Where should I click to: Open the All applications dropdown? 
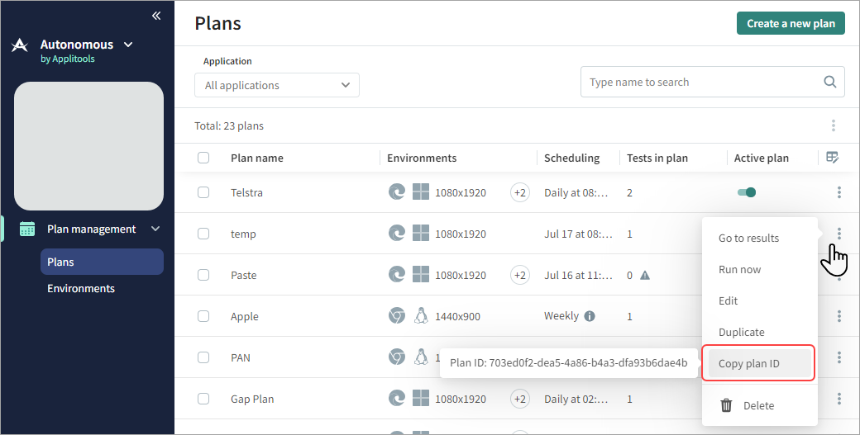tap(277, 85)
